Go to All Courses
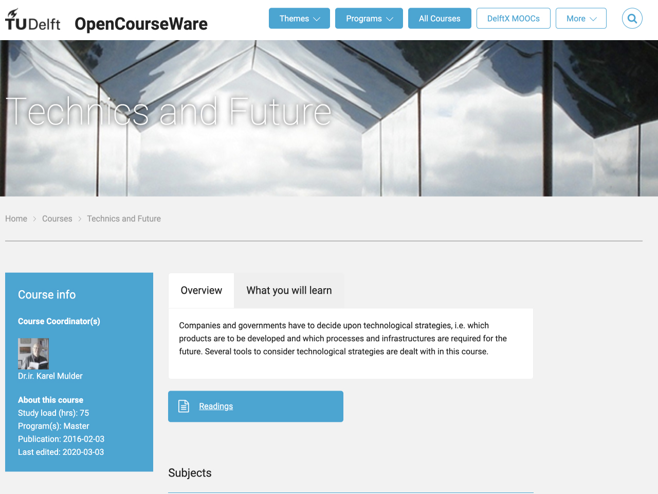 click(440, 19)
